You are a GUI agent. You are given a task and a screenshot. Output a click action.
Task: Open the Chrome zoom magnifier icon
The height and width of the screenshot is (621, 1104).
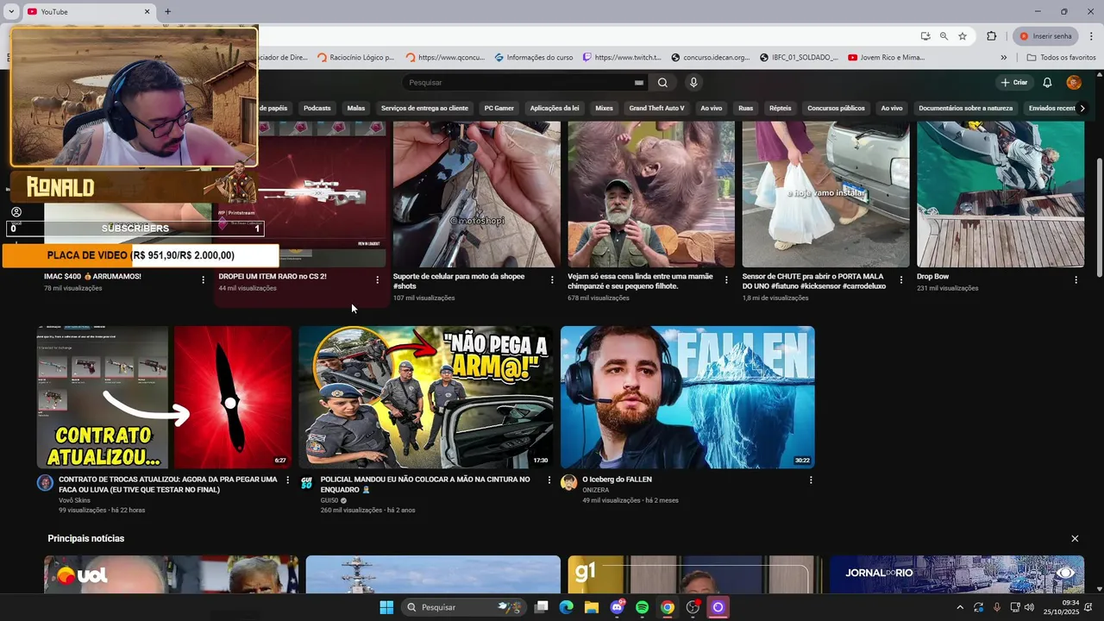click(944, 36)
